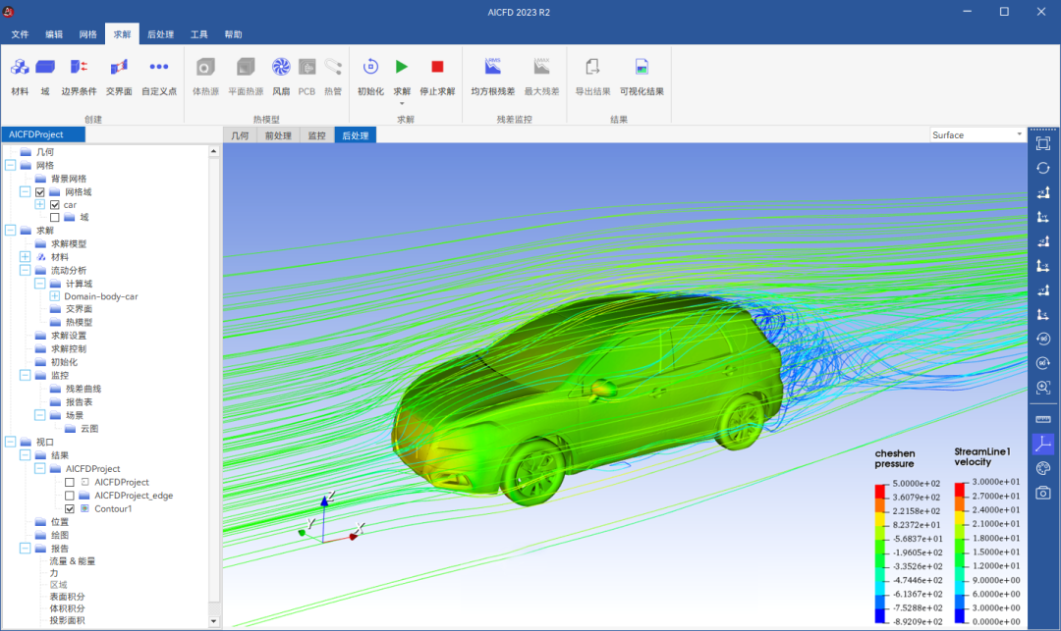Collapse the 流动分析 tree node
1061x631 pixels.
[26, 270]
